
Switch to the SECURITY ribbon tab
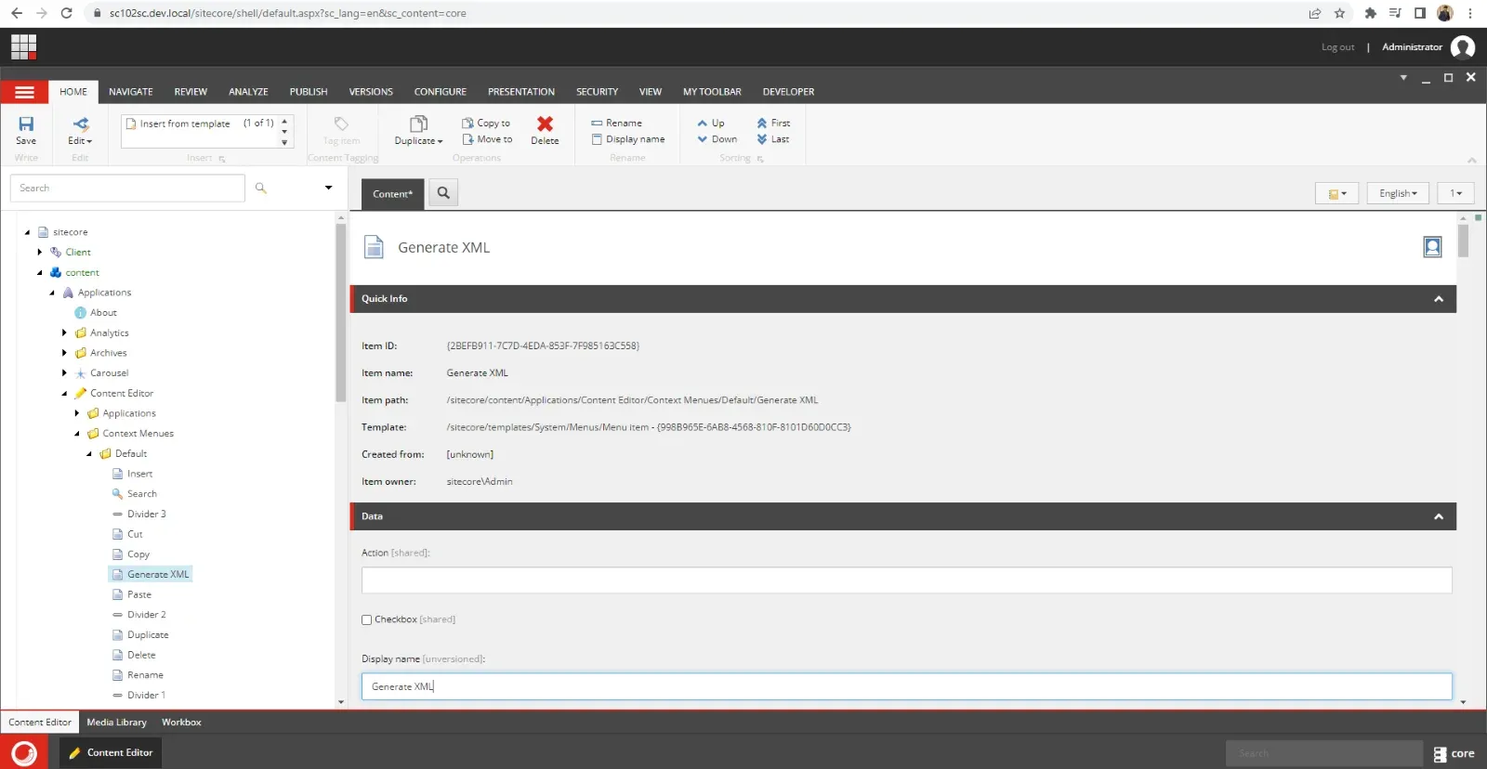[x=597, y=92]
